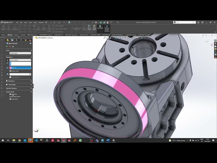Switch to the Evaluate tab
This screenshot has height=163, width=217.
[23, 35]
